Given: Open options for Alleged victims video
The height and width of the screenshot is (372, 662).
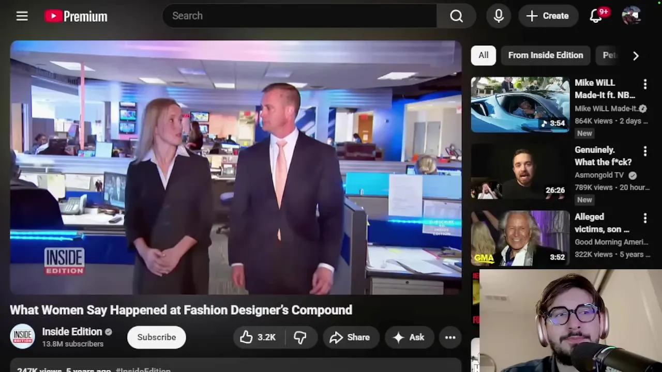Looking at the screenshot, I should coord(645,218).
